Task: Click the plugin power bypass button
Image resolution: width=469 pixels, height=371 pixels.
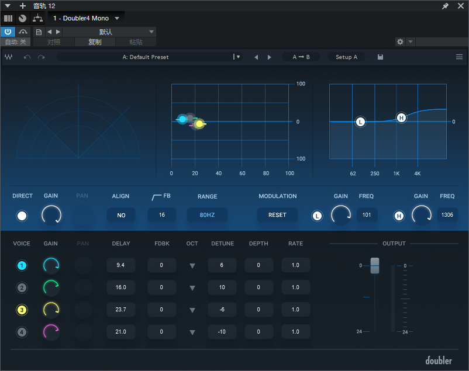Action: pos(8,32)
